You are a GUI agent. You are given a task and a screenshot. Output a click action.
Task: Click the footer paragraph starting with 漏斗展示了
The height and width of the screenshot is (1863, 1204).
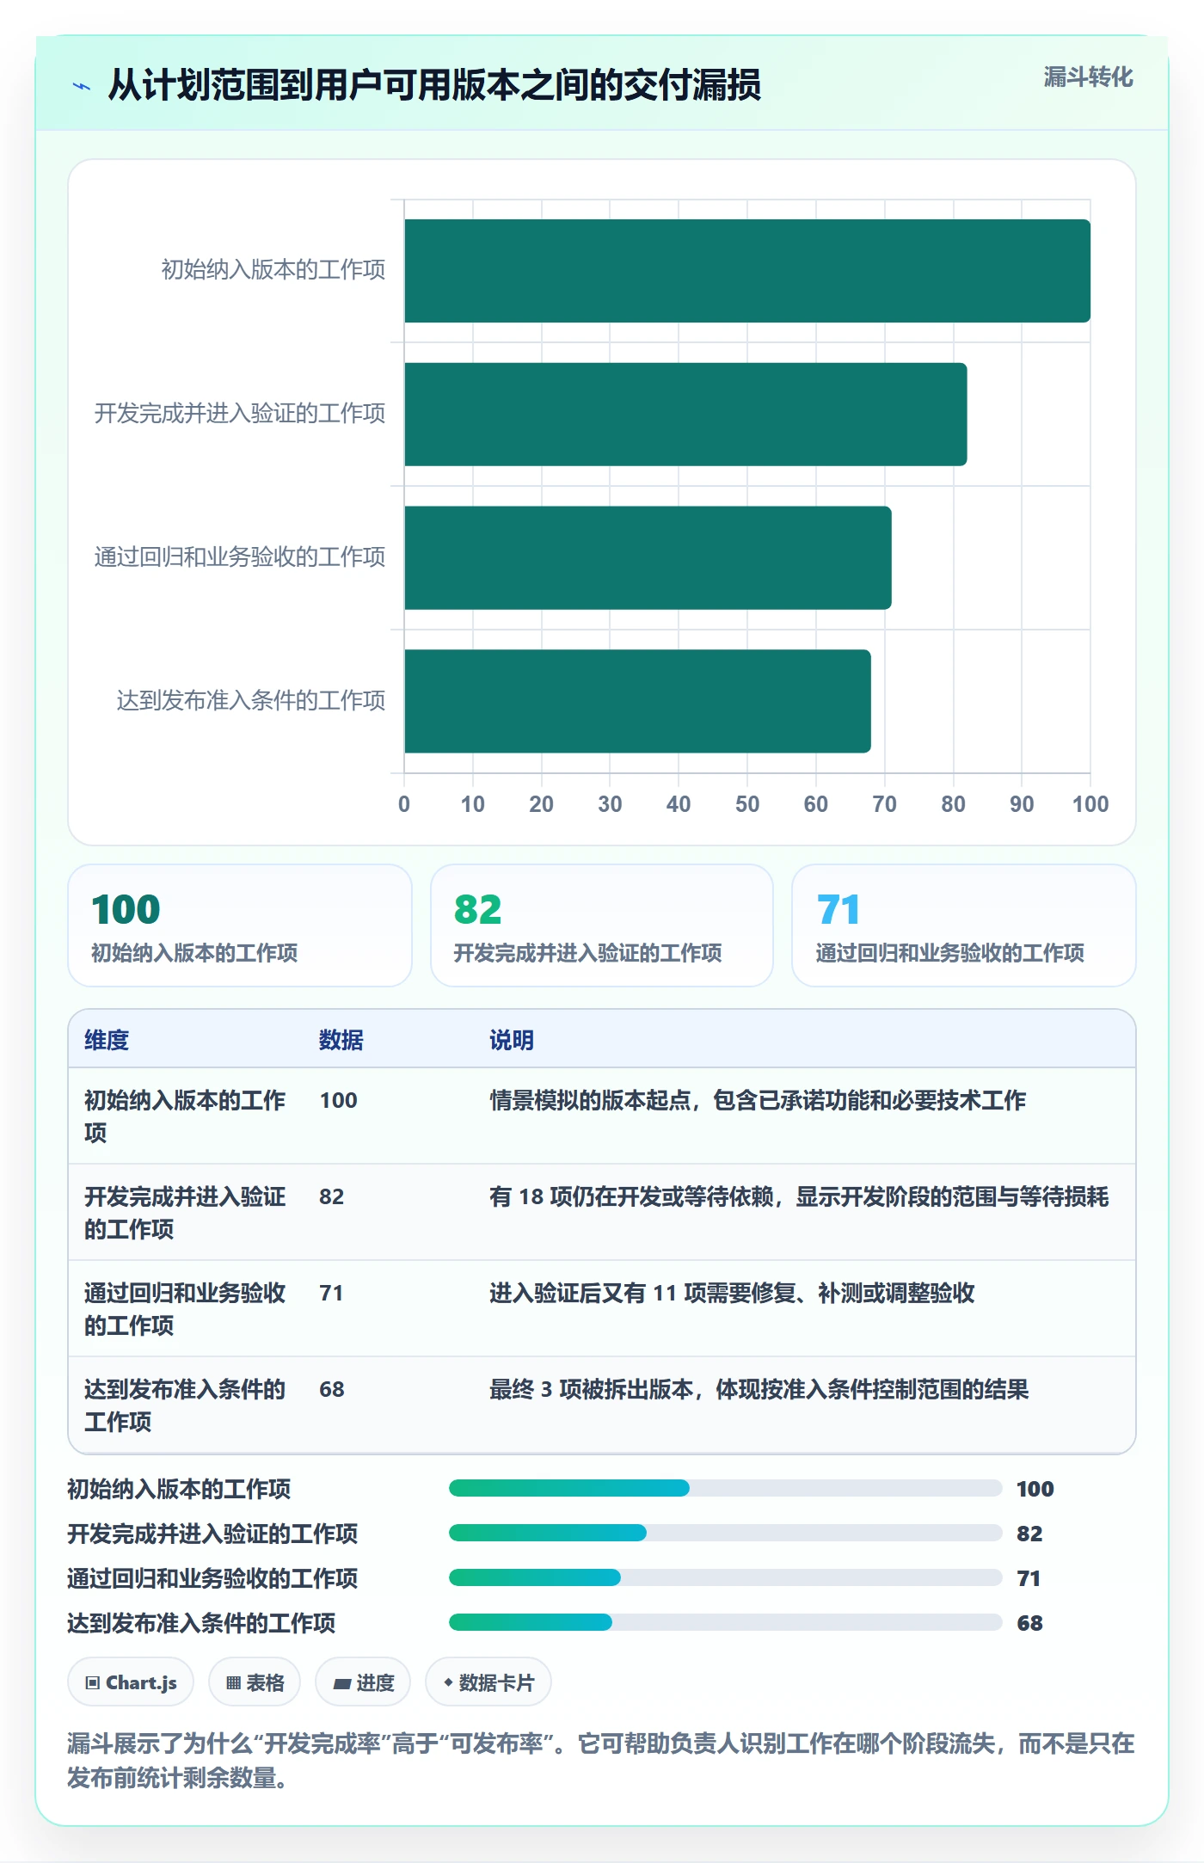pyautogui.click(x=601, y=1760)
